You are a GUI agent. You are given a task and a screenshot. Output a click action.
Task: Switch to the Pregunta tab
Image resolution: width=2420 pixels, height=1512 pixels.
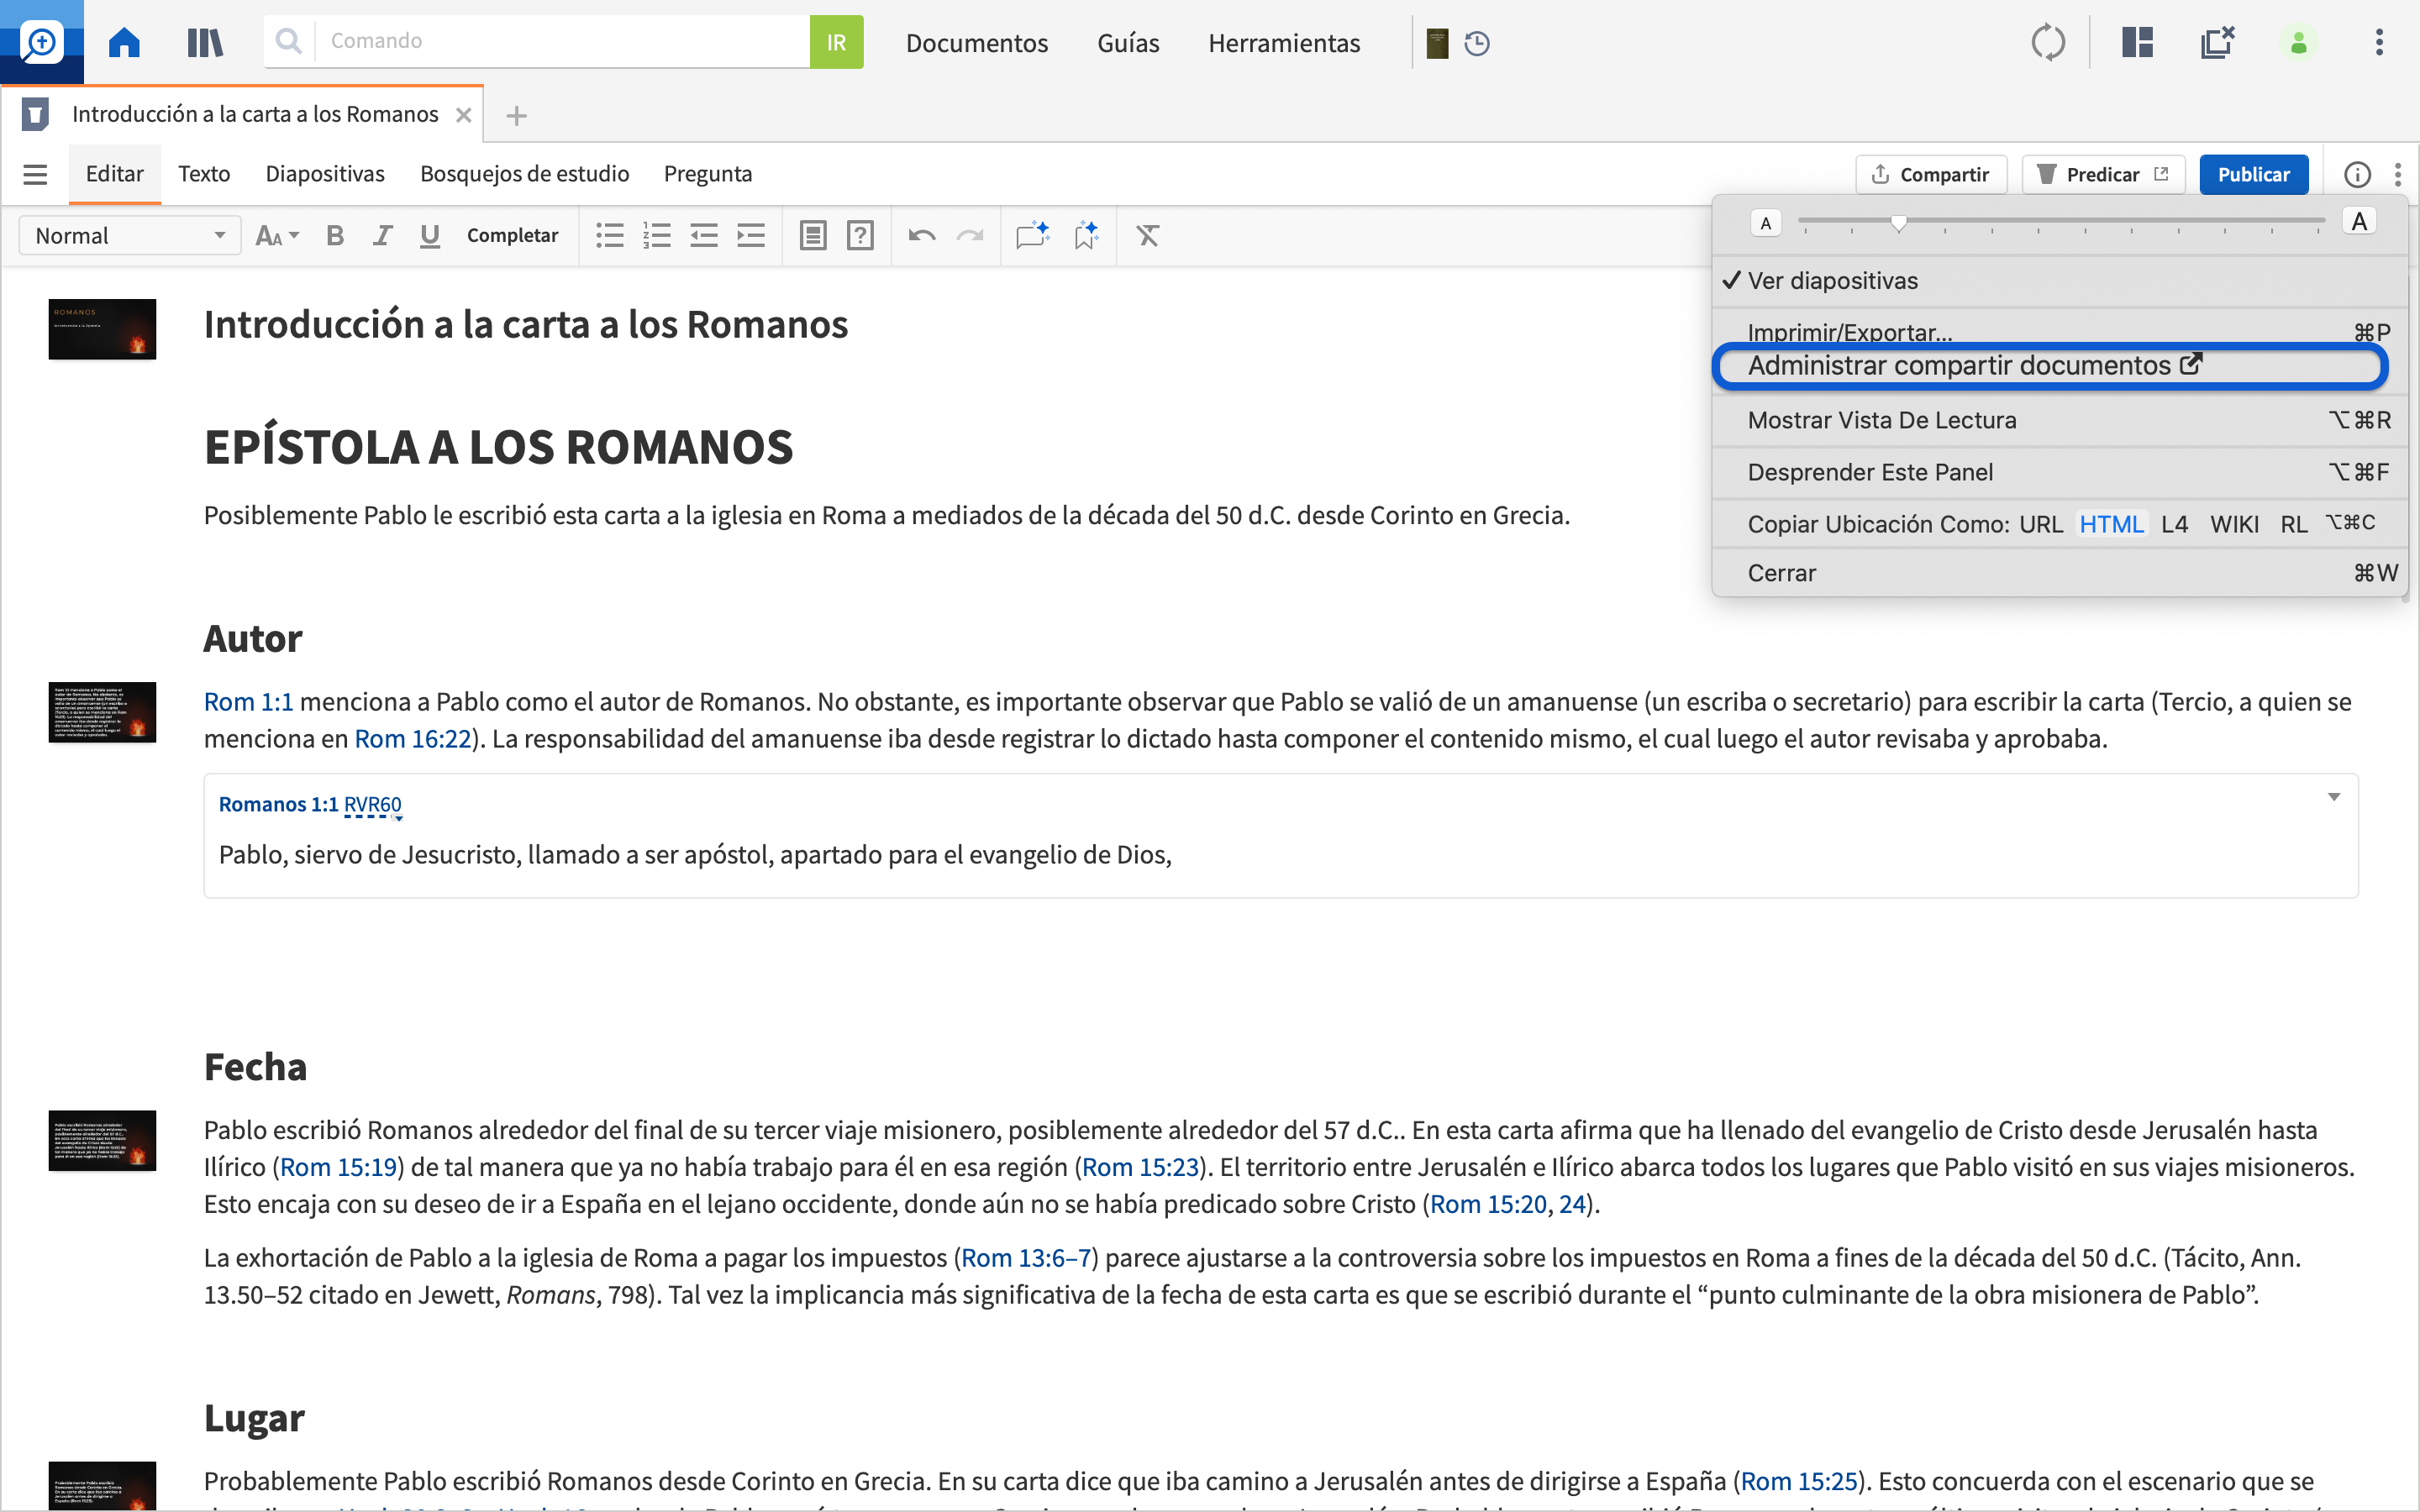[x=708, y=174]
